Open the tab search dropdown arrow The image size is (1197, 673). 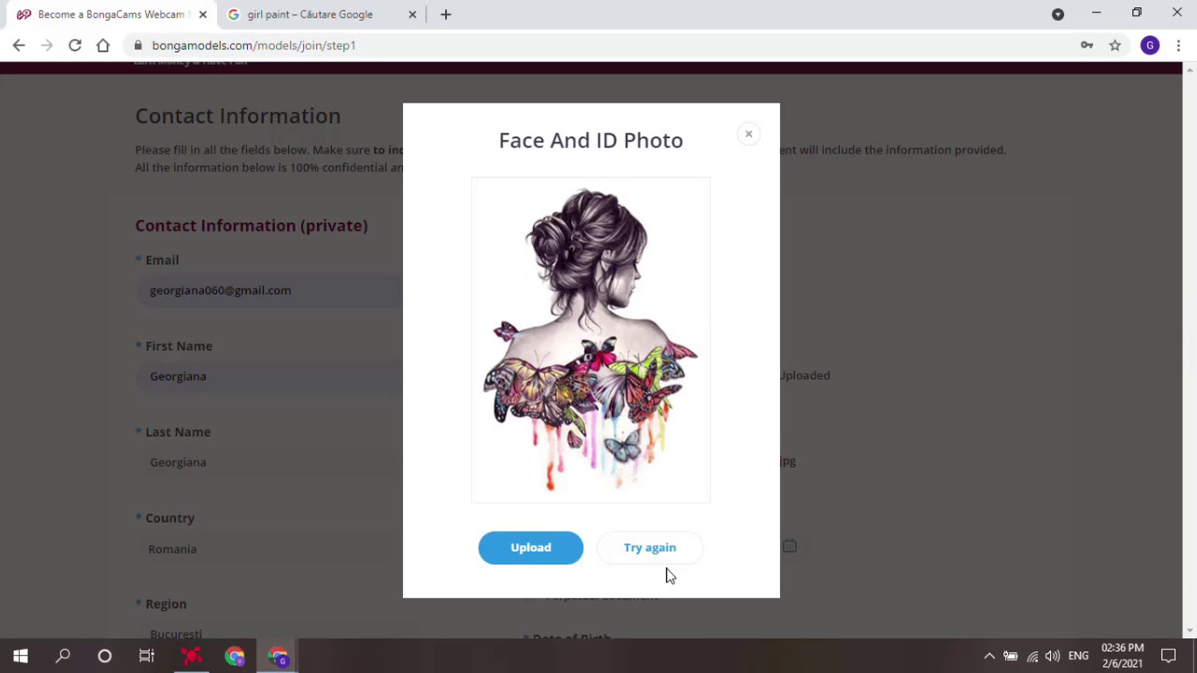pos(1058,14)
